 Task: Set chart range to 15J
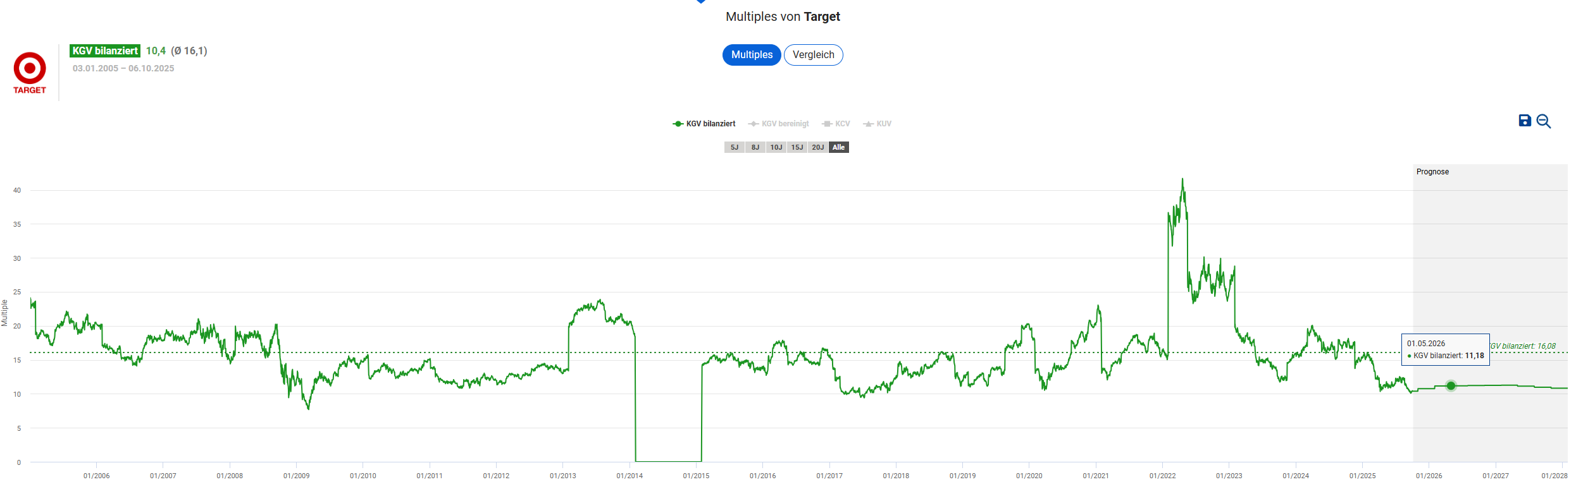point(797,147)
